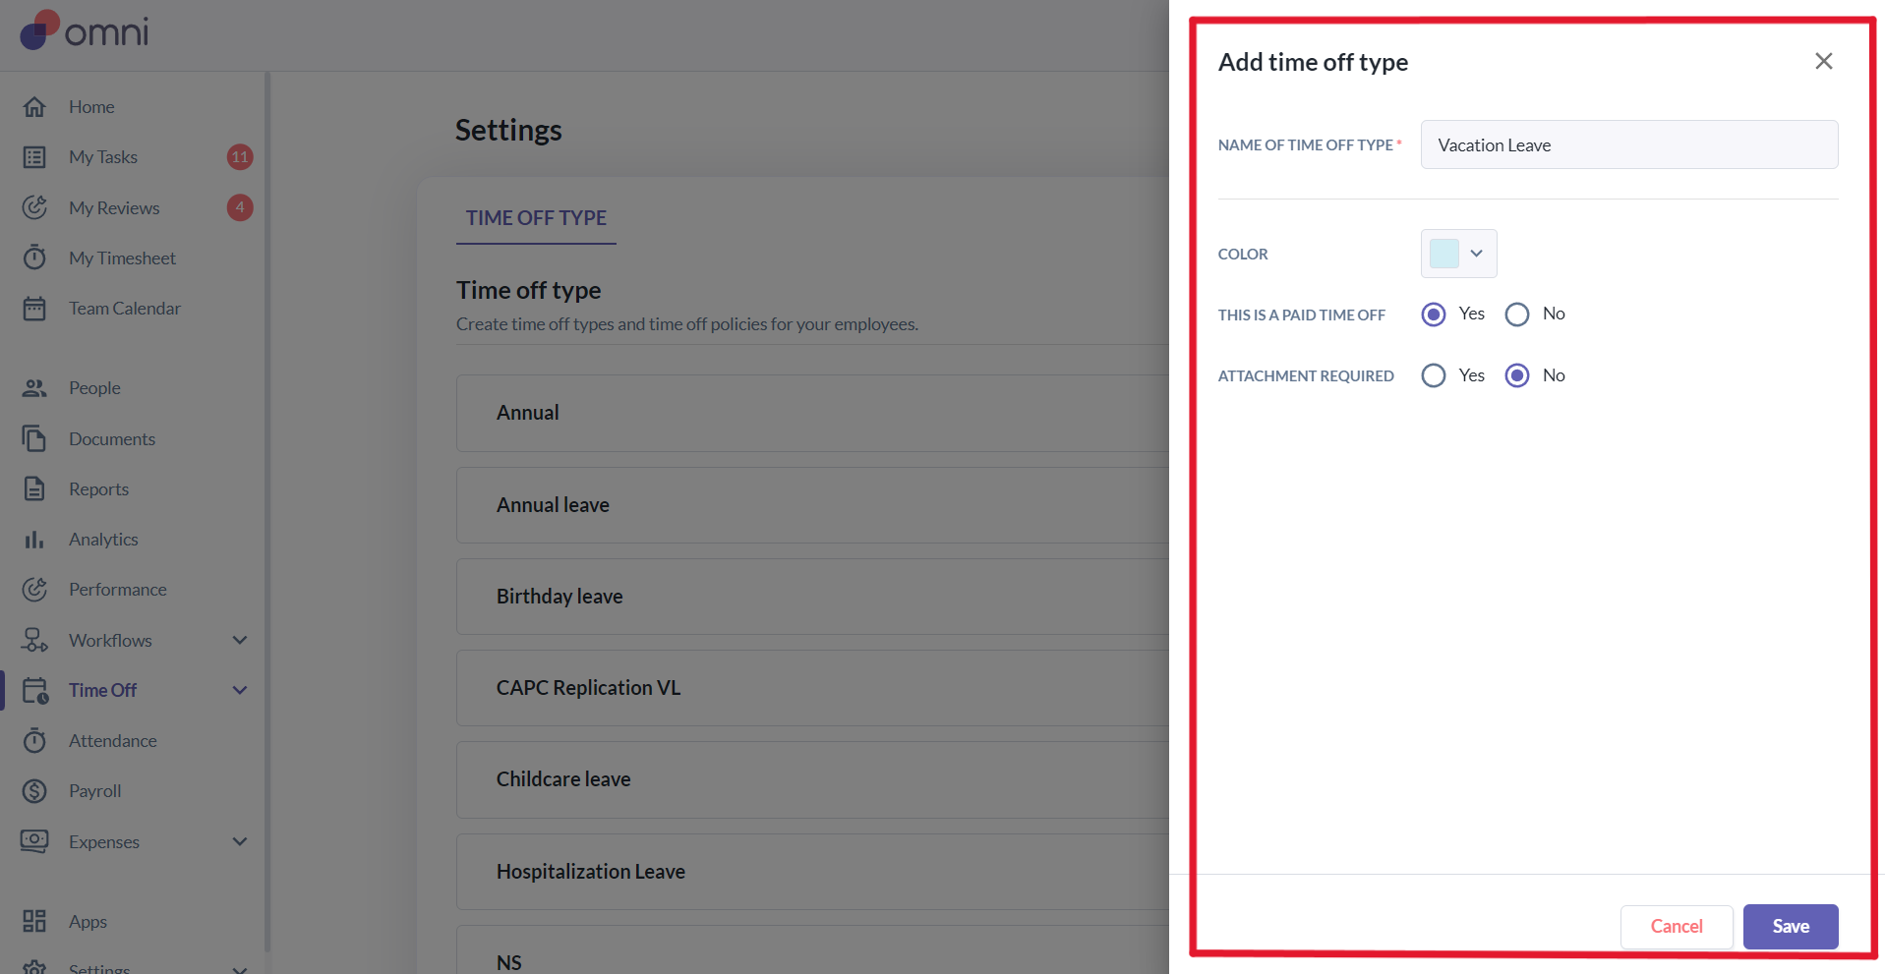This screenshot has height=974, width=1885.
Task: Close the Add time off type panel
Action: [x=1824, y=61]
